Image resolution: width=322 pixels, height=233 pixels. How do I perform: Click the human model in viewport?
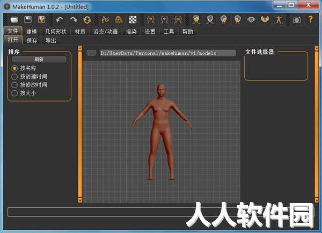161,132
